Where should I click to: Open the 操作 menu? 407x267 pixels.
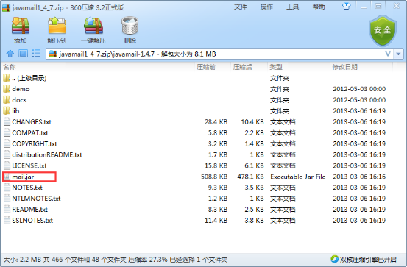point(266,7)
